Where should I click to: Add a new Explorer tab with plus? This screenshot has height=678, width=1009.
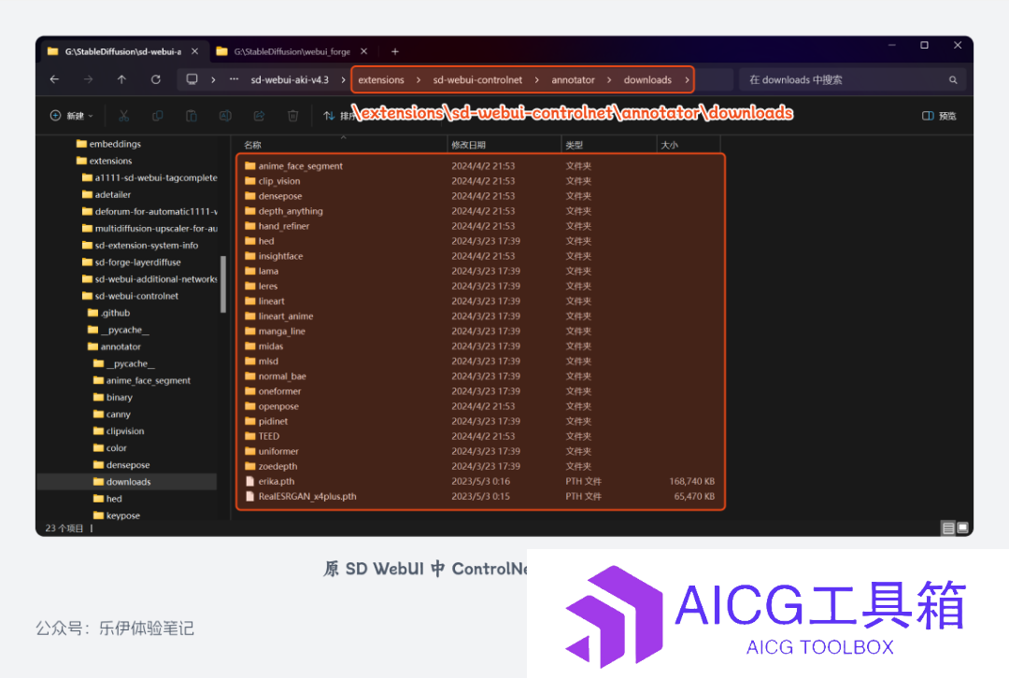pyautogui.click(x=395, y=51)
